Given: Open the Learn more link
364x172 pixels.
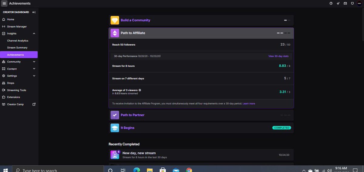Looking at the screenshot, I should (249, 103).
